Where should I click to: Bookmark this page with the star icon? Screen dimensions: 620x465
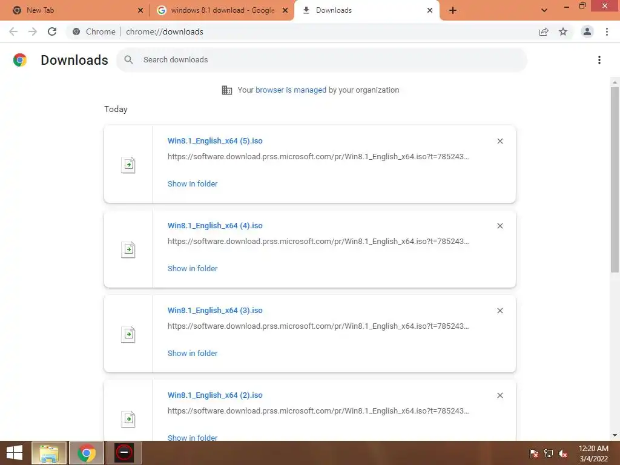[563, 31]
